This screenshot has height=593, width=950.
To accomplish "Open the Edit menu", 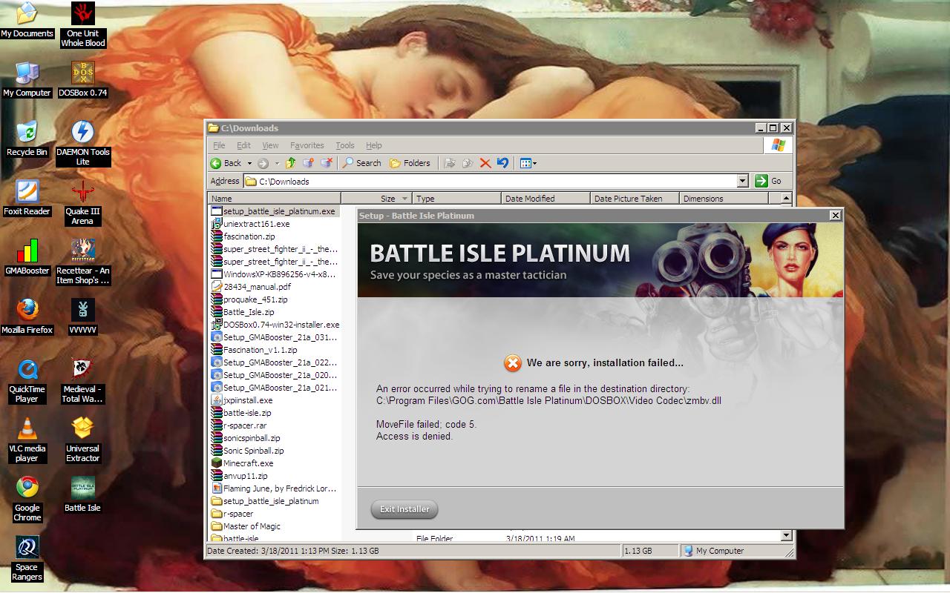I will tap(243, 145).
